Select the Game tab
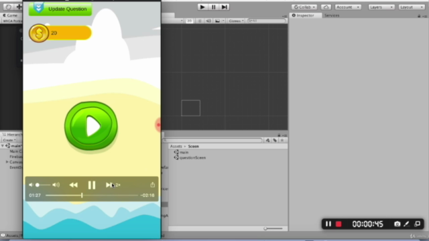The image size is (429, 241). click(x=10, y=15)
